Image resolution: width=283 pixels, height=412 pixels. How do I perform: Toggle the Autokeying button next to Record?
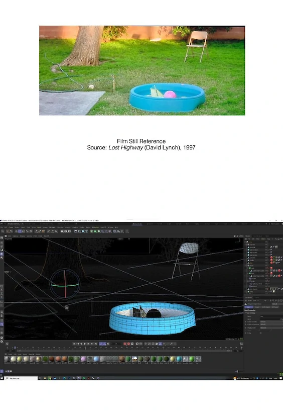point(128,344)
